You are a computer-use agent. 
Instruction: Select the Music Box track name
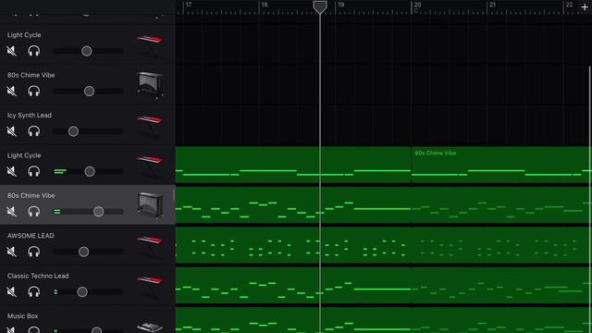(x=22, y=316)
